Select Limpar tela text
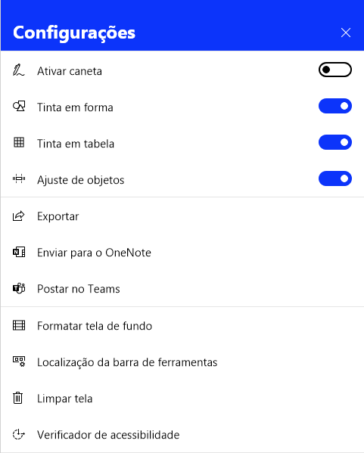This screenshot has height=453, width=364. pos(65,399)
